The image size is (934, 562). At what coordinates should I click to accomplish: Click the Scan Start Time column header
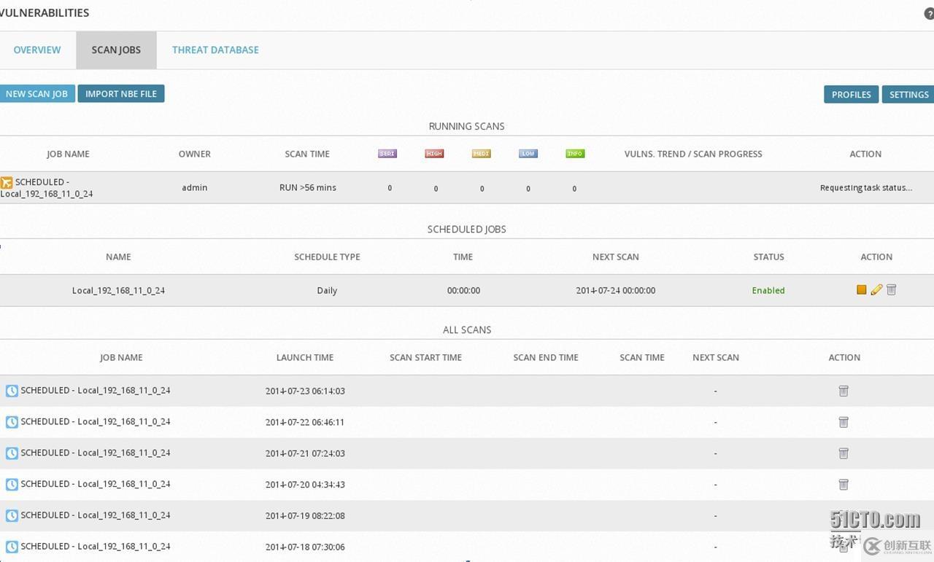pyautogui.click(x=425, y=357)
